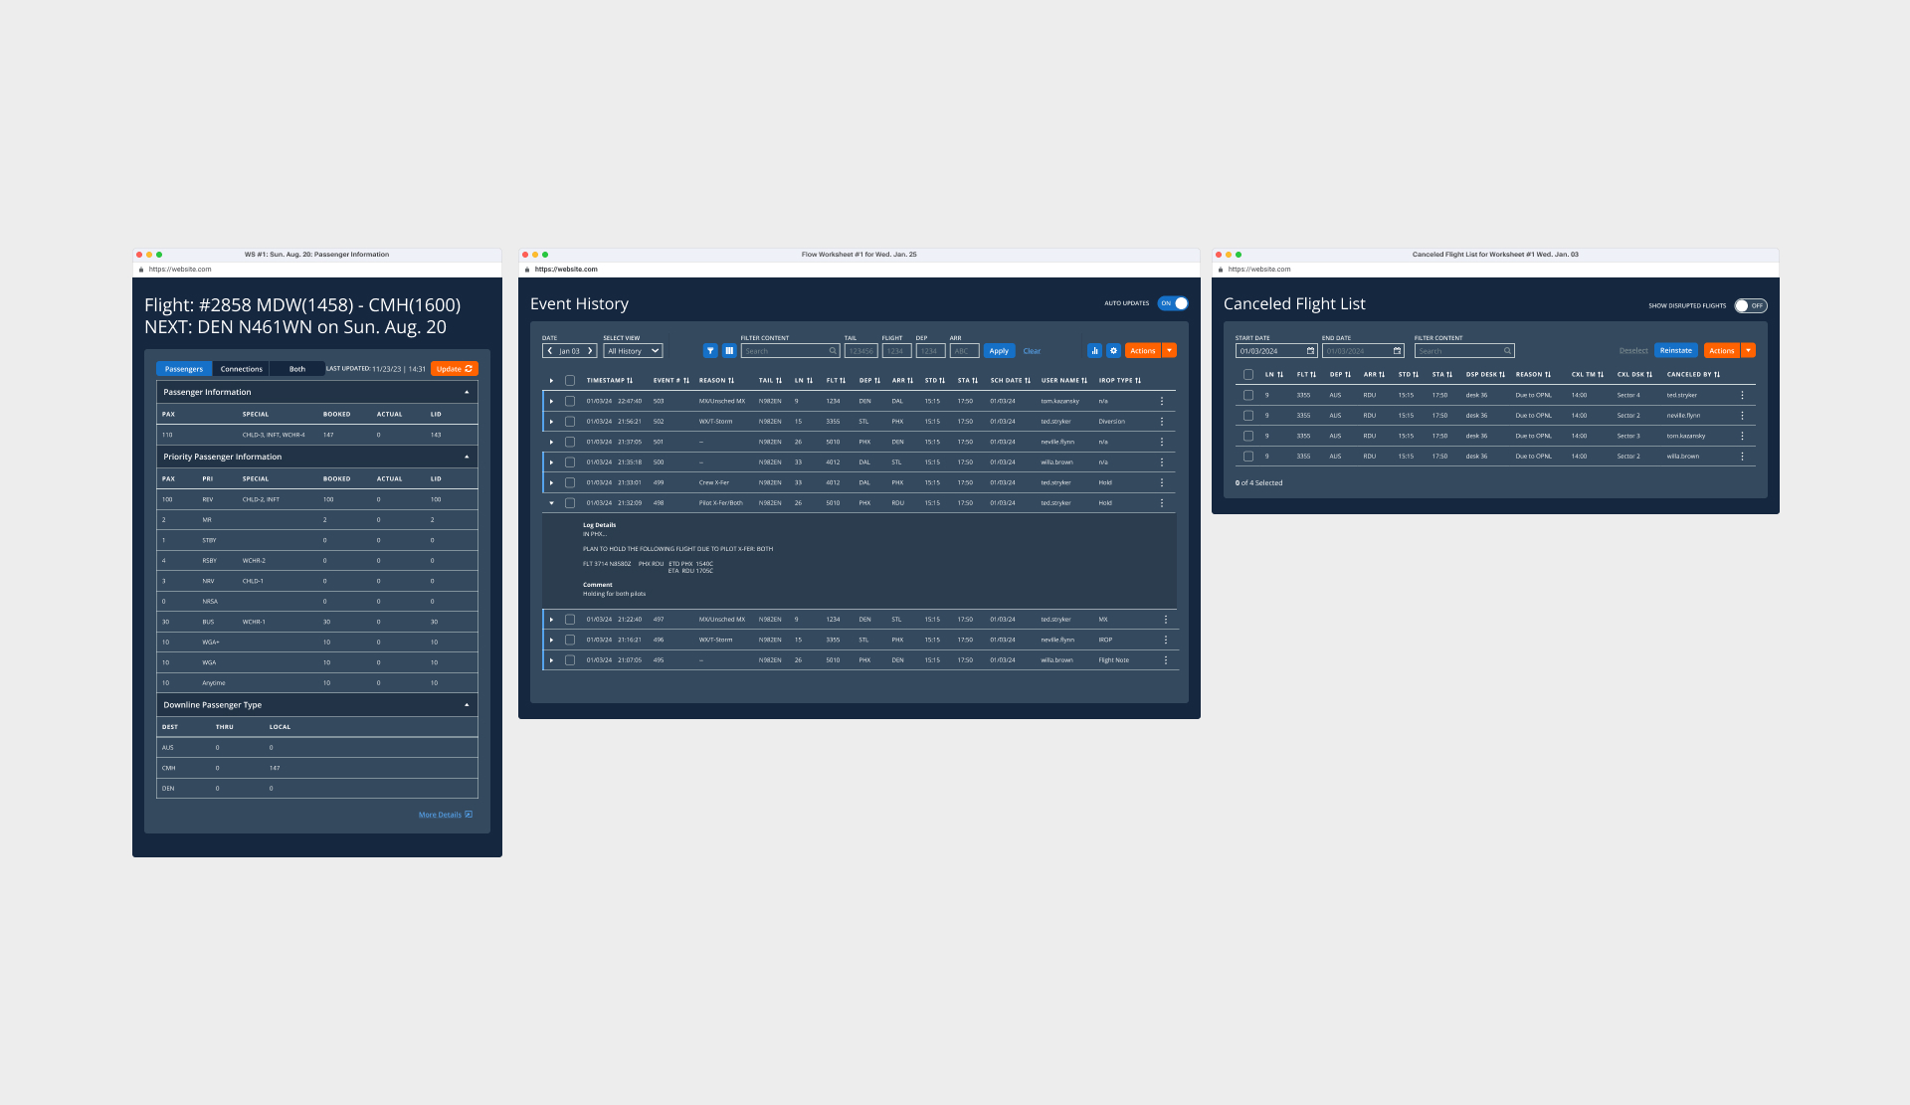Viewport: 1910px width, 1105px height.
Task: Click the Flight filter input field
Action: [896, 351]
